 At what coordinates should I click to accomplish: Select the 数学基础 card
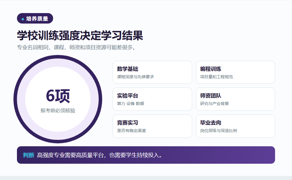point(152,72)
